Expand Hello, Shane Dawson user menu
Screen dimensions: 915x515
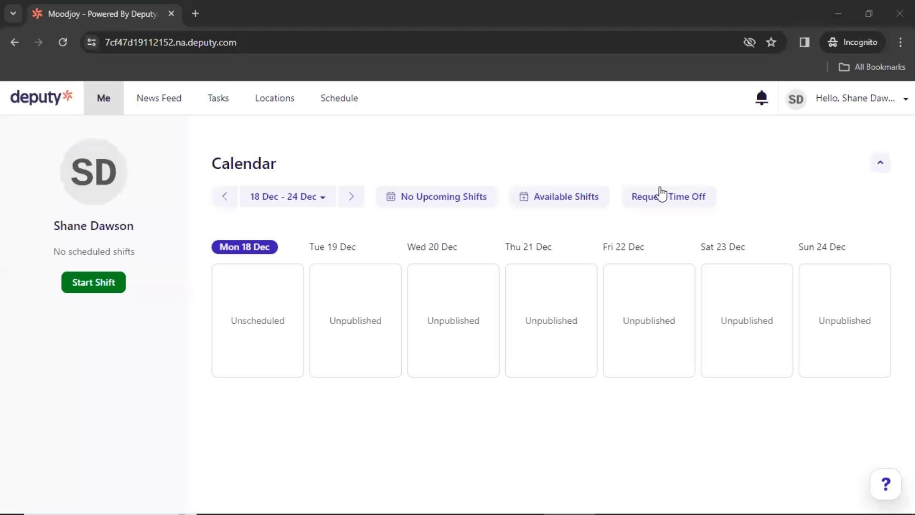[861, 98]
